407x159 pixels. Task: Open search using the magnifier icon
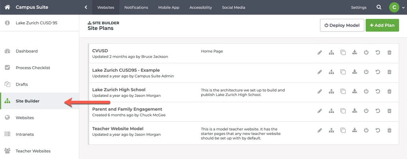pyautogui.click(x=379, y=7)
